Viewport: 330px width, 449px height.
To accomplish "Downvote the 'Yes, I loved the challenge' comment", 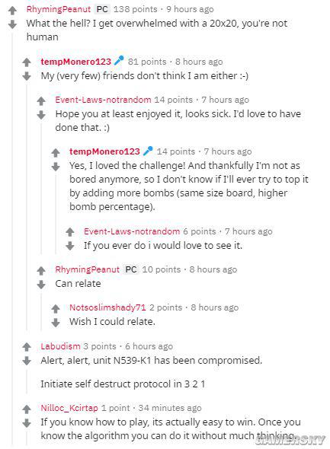I will [56, 167].
